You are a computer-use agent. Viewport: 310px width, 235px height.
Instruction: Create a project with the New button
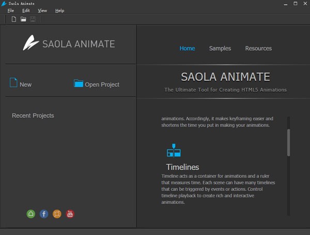click(x=21, y=84)
